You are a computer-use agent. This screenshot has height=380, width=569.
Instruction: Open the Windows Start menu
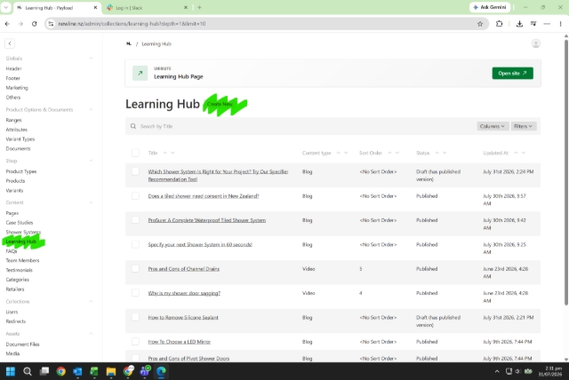(x=11, y=371)
